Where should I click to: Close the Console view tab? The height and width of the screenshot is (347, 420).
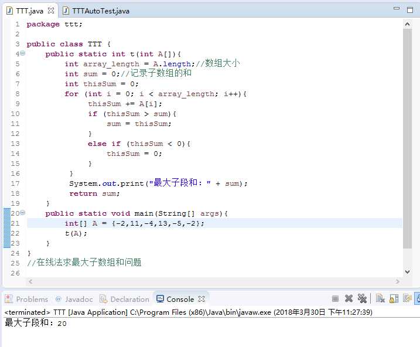pyautogui.click(x=202, y=299)
